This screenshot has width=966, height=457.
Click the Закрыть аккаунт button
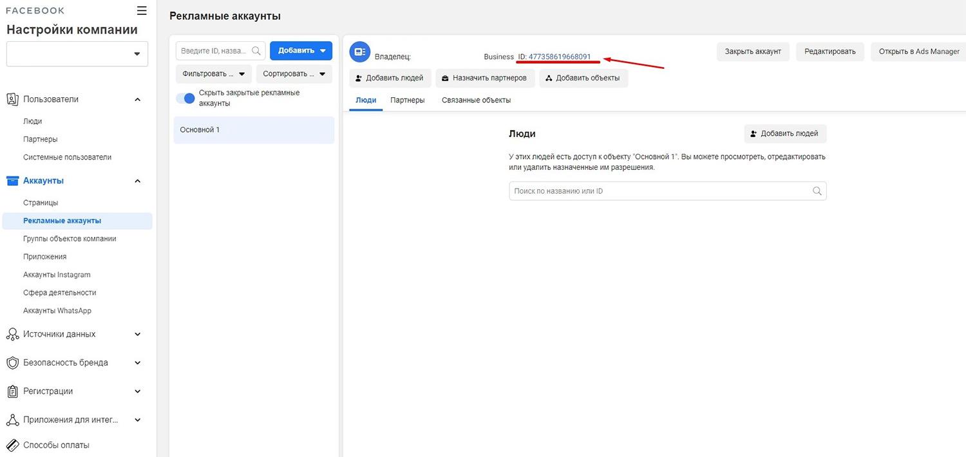[x=753, y=51]
